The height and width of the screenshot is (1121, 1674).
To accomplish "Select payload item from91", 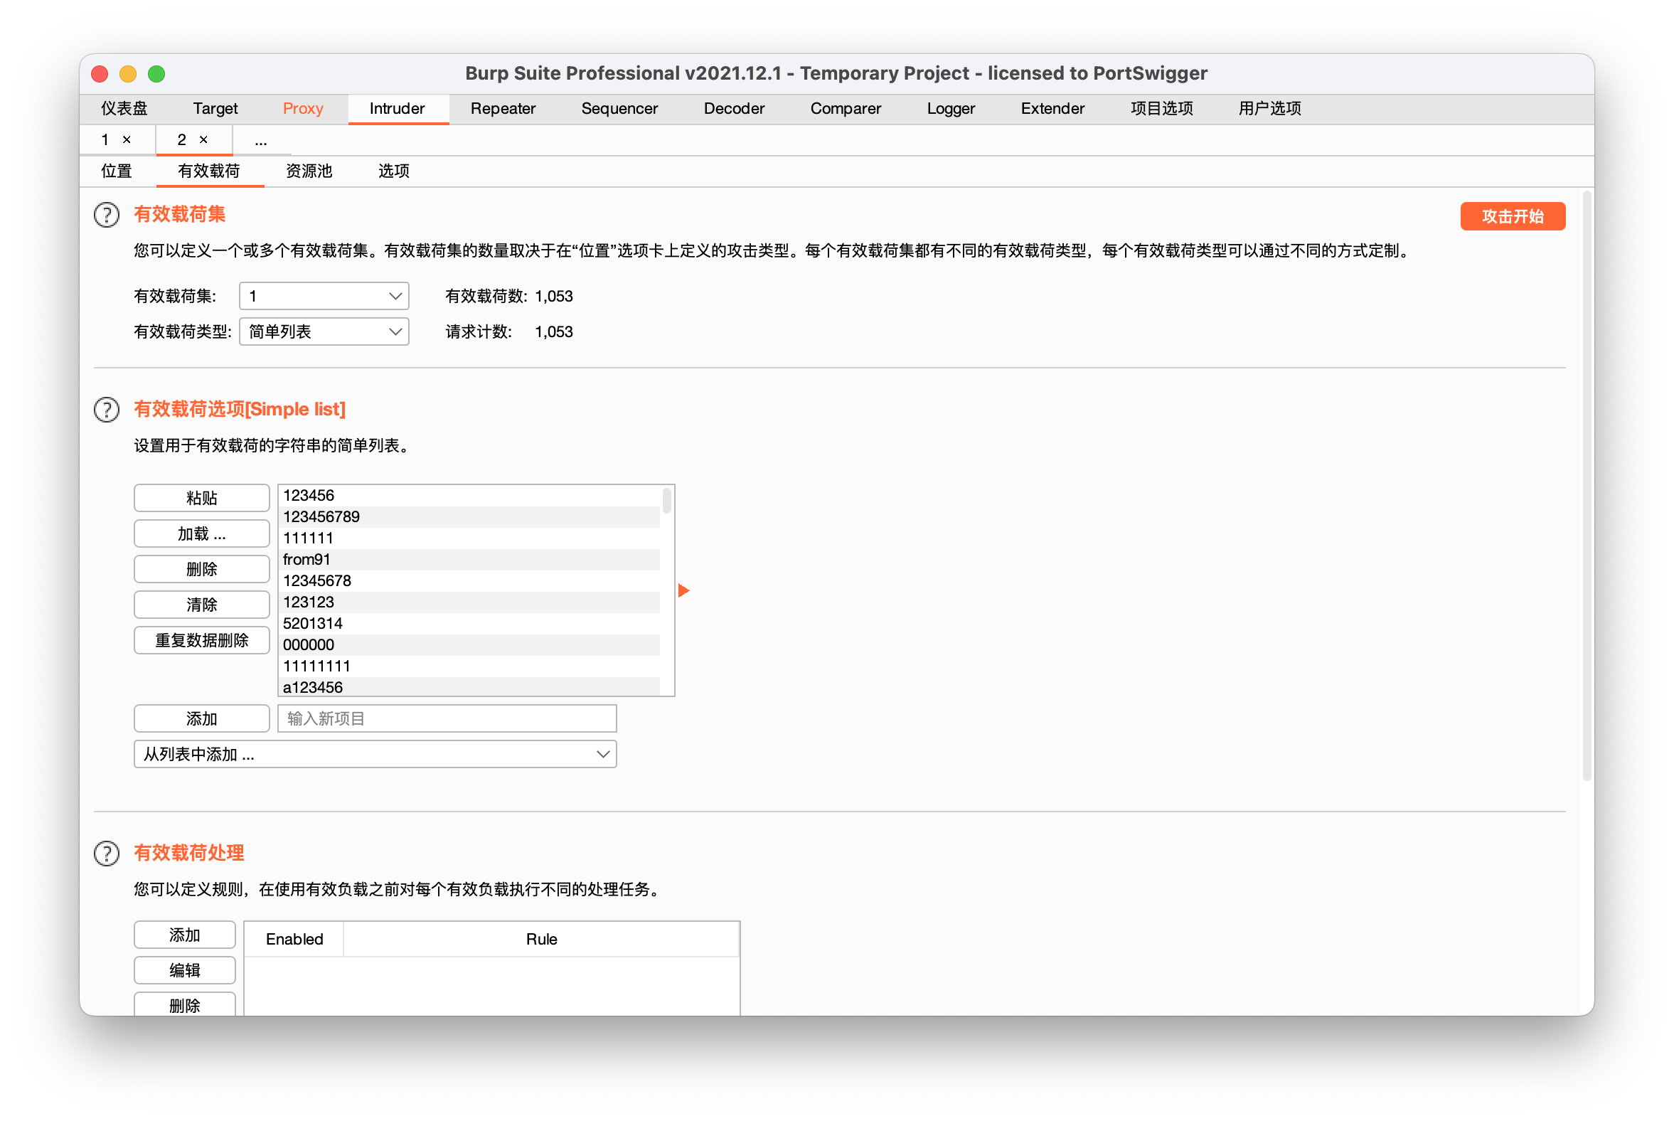I will [x=469, y=560].
